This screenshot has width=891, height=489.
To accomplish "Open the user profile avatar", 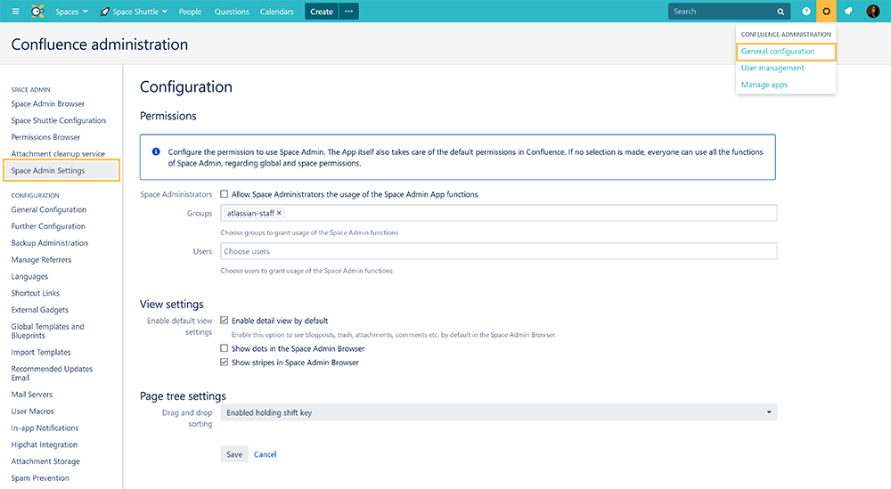I will 873,12.
